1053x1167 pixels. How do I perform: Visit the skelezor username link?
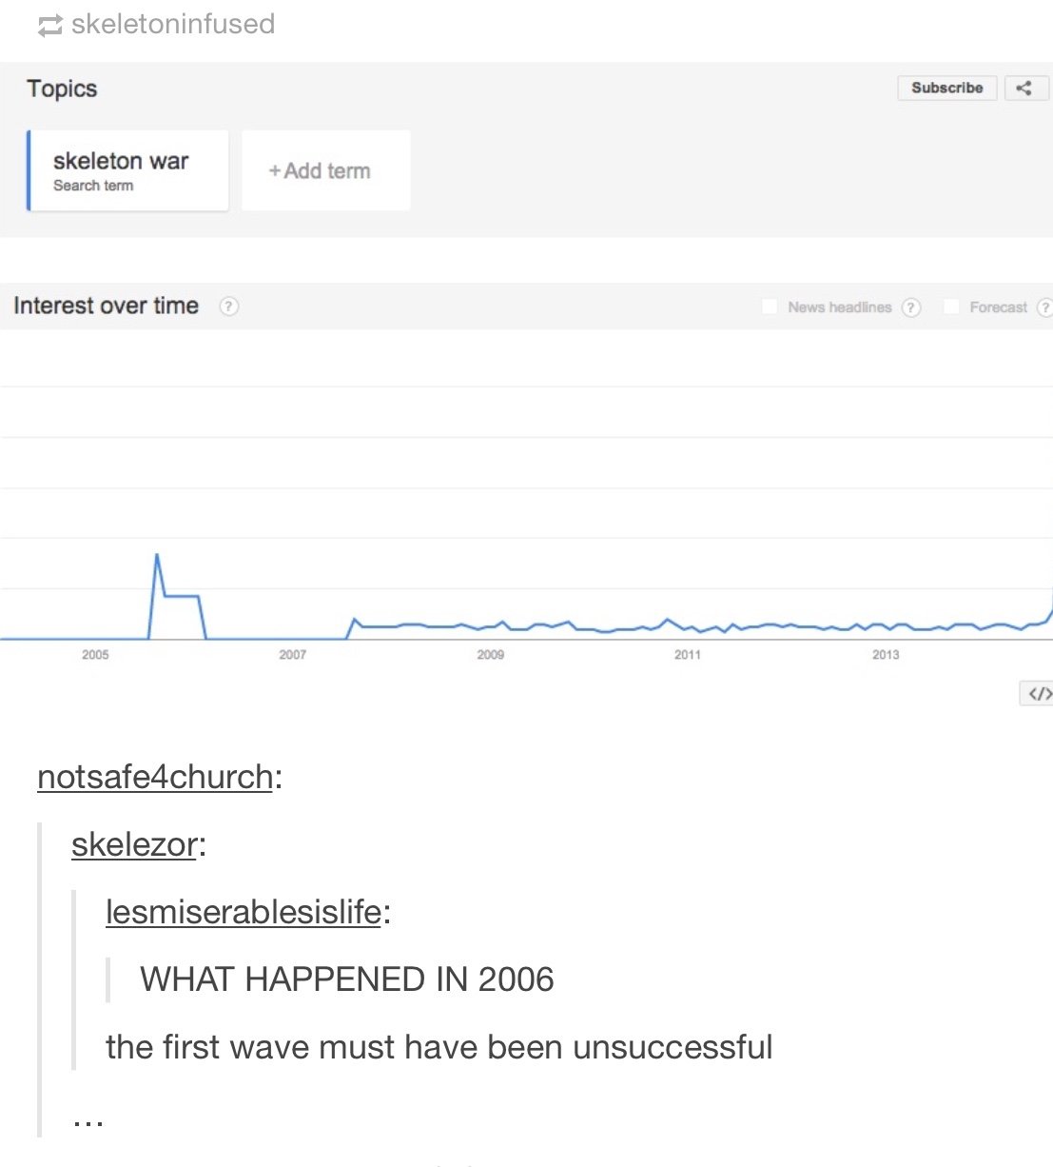tap(134, 844)
